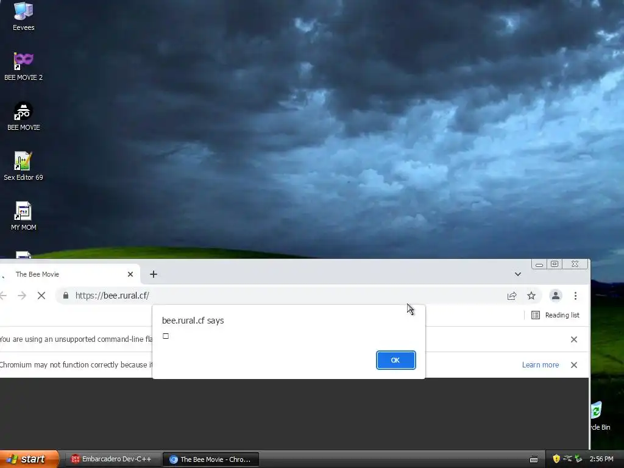Open the Reading list panel
The image size is (624, 468).
pos(556,315)
